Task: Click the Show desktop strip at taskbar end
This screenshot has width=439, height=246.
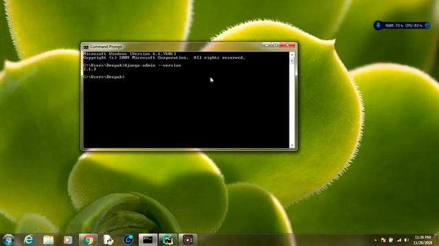Action: tap(436, 240)
